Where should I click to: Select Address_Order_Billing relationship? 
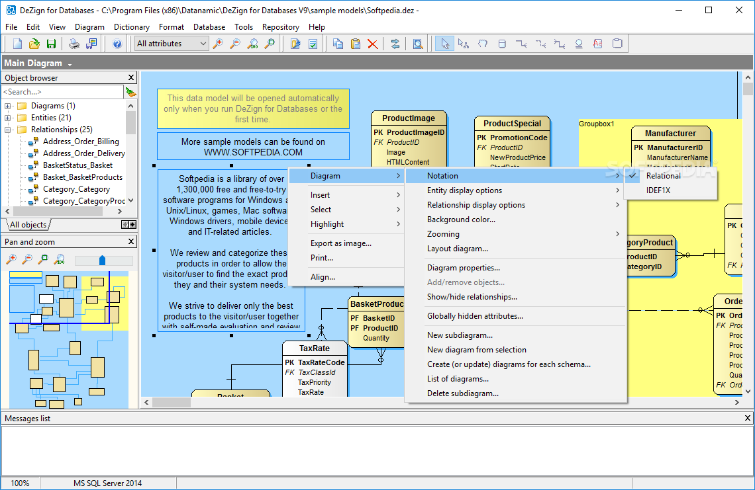pos(81,142)
